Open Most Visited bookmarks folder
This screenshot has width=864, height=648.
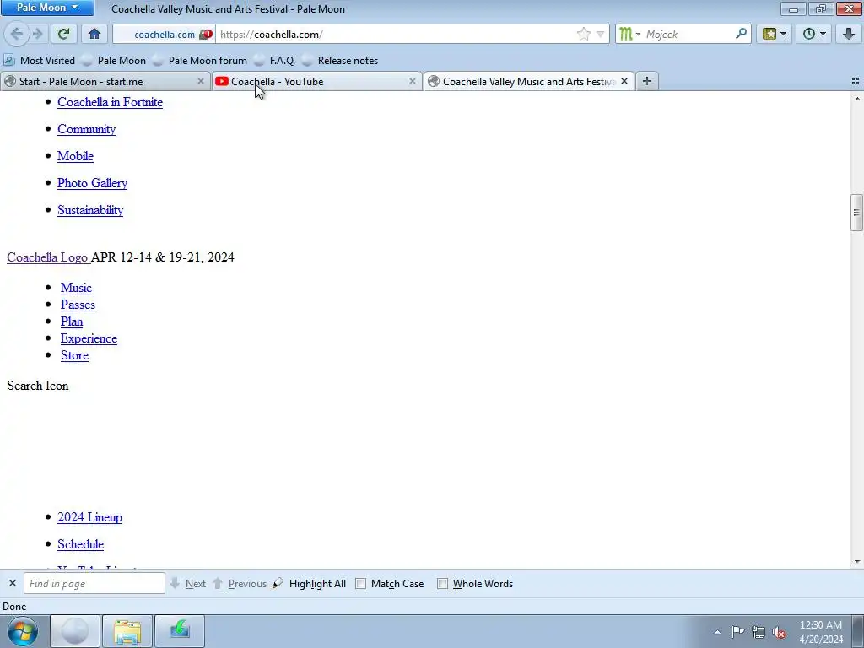39,60
